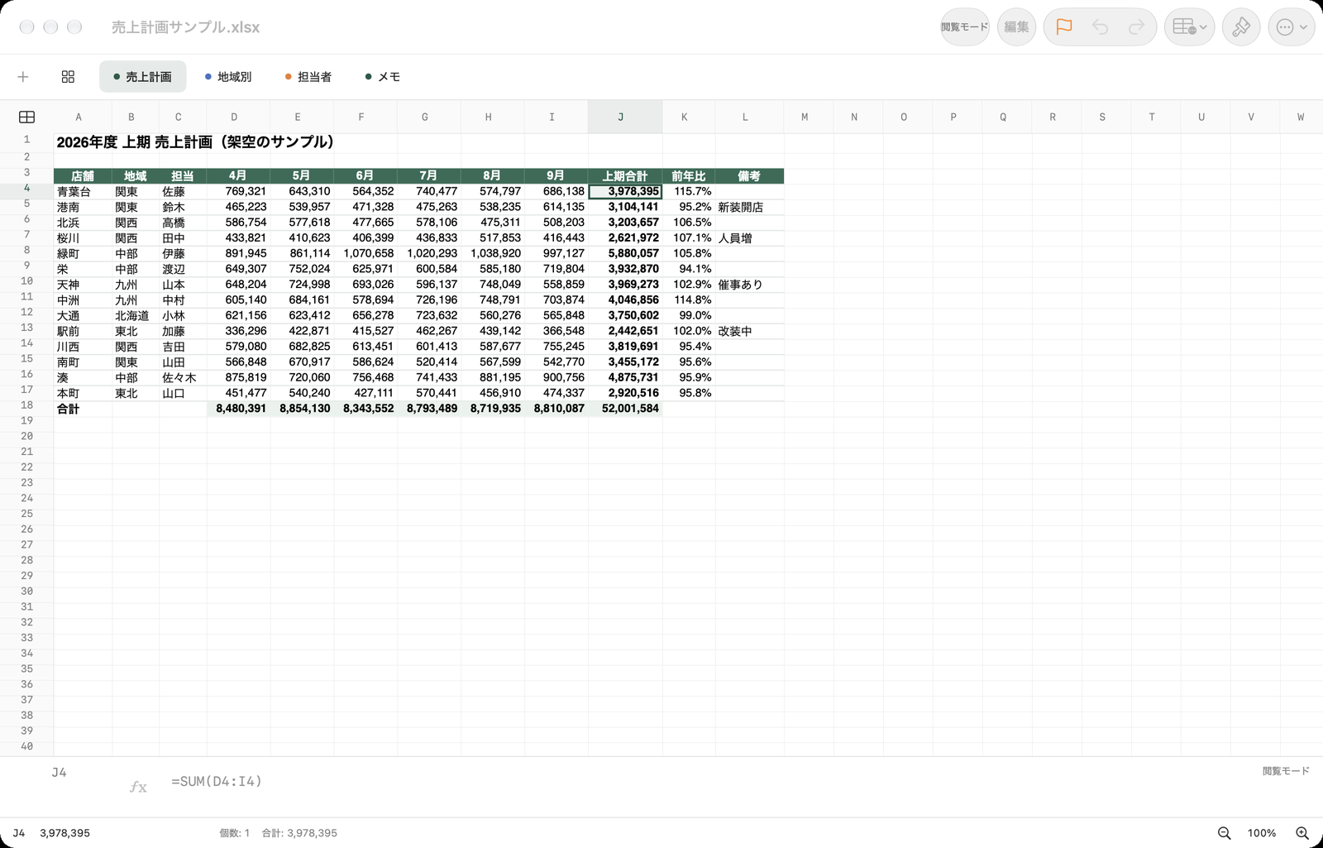
Task: Open the メモ sheet tab
Action: 383,77
